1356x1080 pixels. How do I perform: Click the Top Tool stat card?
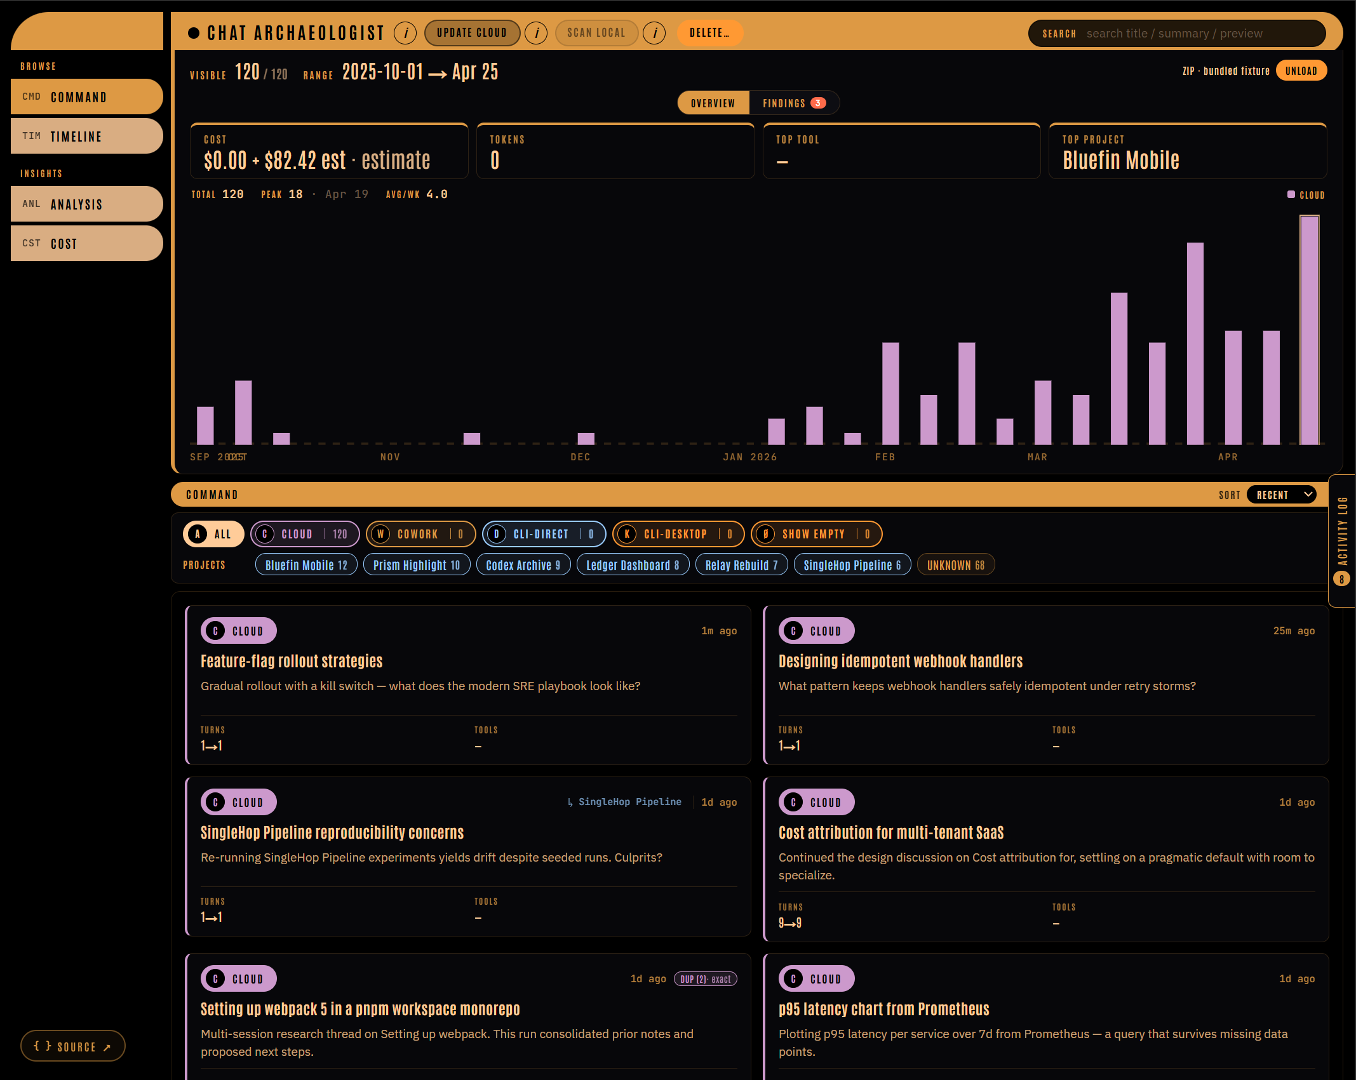902,151
